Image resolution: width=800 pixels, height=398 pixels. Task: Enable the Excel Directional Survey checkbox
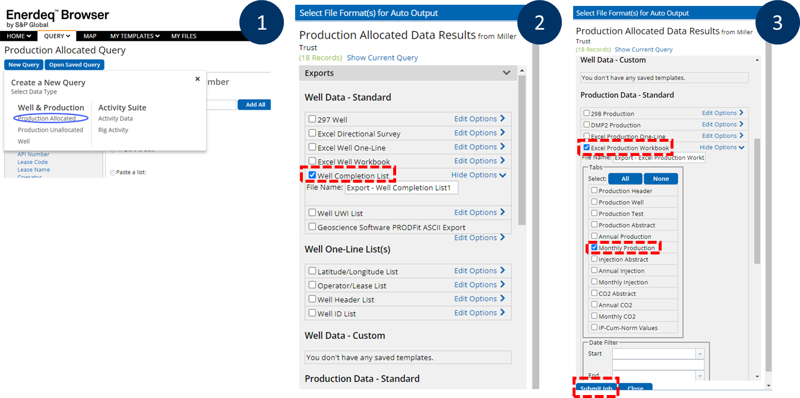pos(312,133)
